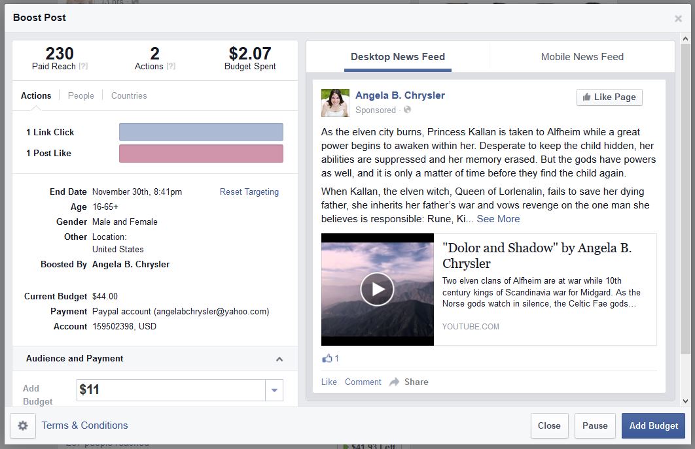The width and height of the screenshot is (695, 449).
Task: Switch to Mobile News Feed preview tab
Action: point(582,57)
